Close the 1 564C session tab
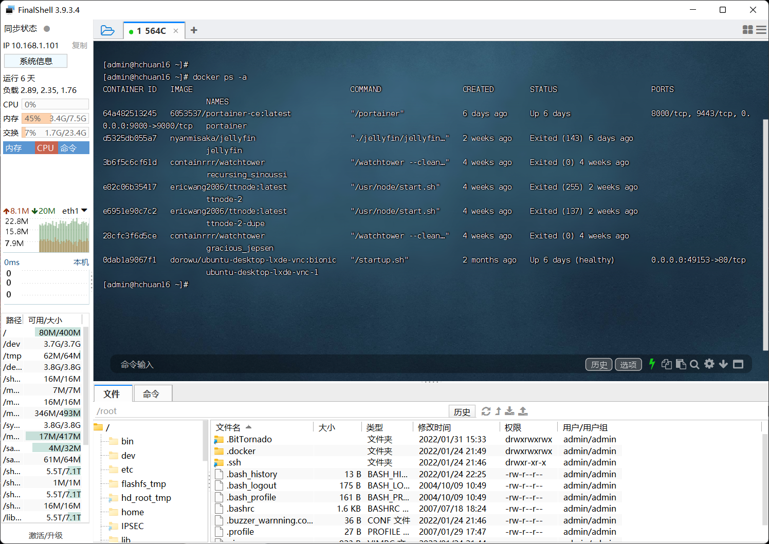Screen dimensions: 769x544 [176, 31]
